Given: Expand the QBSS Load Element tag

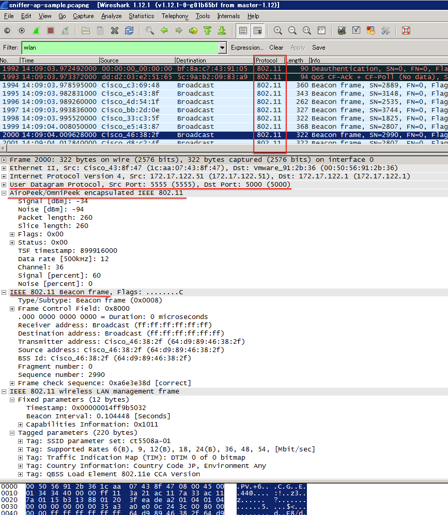Looking at the screenshot, I should point(20,474).
